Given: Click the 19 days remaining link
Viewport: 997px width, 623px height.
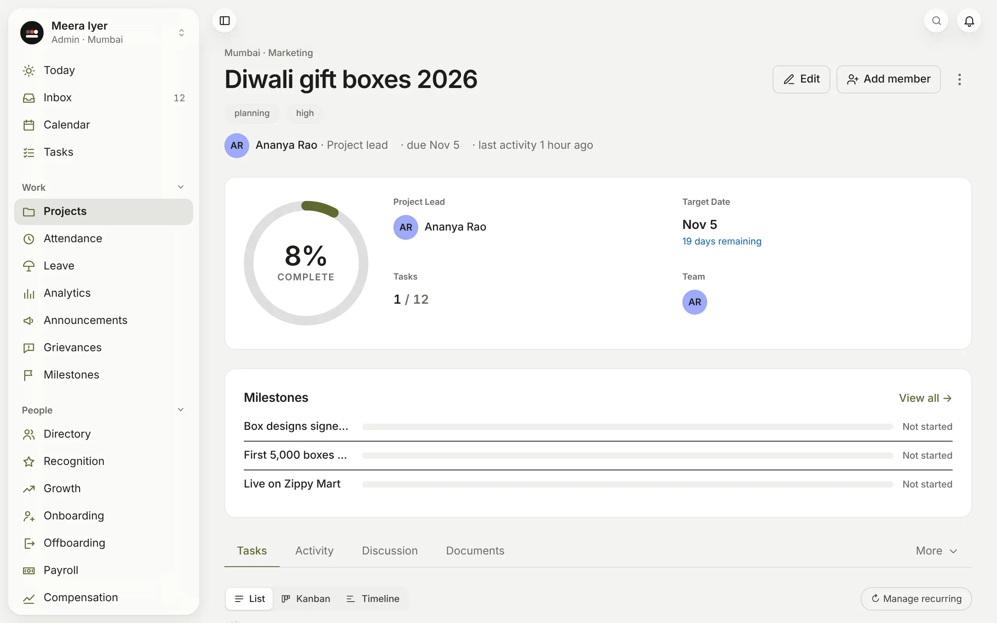Looking at the screenshot, I should pos(722,241).
